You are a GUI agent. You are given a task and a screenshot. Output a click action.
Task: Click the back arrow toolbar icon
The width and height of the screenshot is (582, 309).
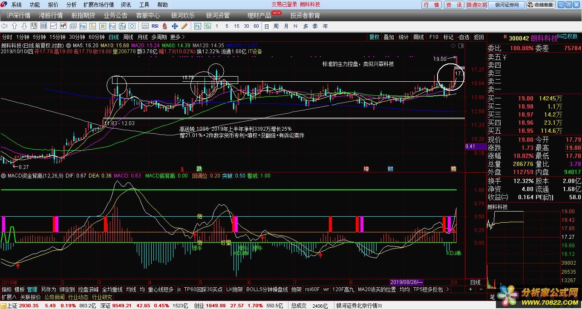4,26
